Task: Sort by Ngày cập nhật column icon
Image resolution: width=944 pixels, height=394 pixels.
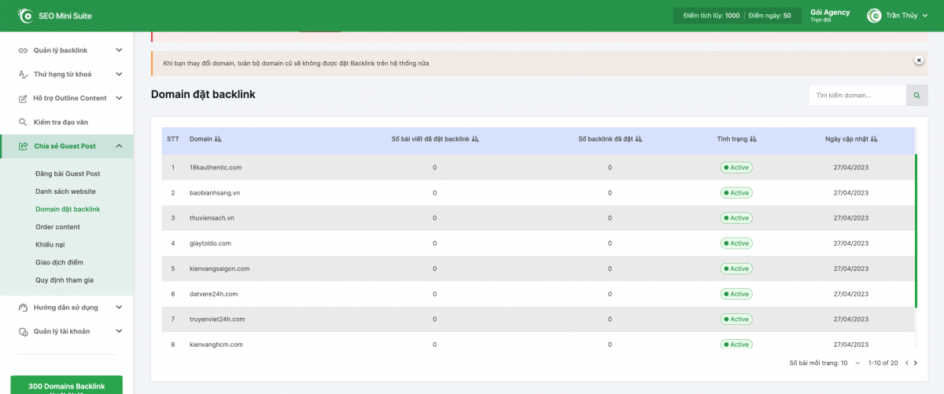Action: (x=874, y=139)
